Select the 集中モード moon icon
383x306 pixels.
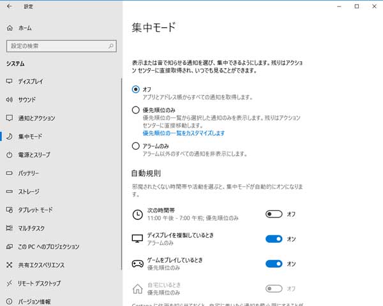[x=10, y=136]
